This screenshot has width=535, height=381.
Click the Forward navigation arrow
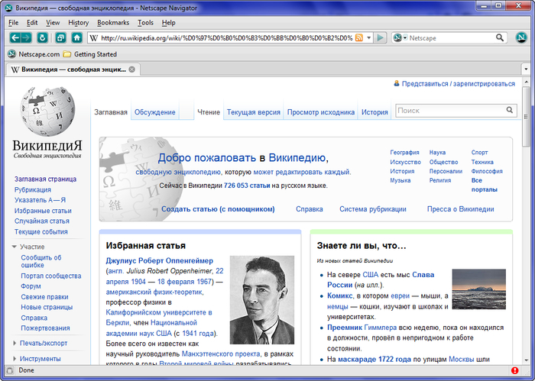point(29,37)
